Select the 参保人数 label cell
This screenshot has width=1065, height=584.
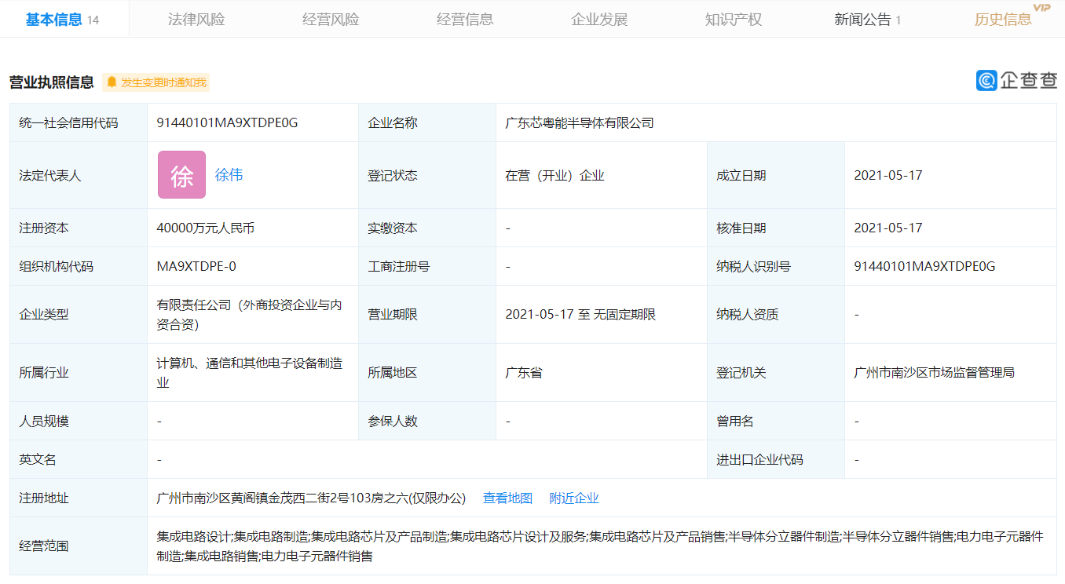click(x=427, y=421)
